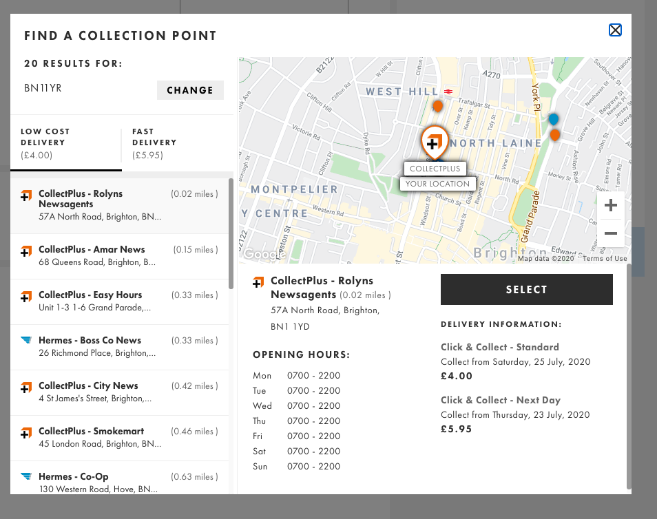Click the COLLECTPLUS map tooltip label
The height and width of the screenshot is (519, 657).
tap(435, 169)
